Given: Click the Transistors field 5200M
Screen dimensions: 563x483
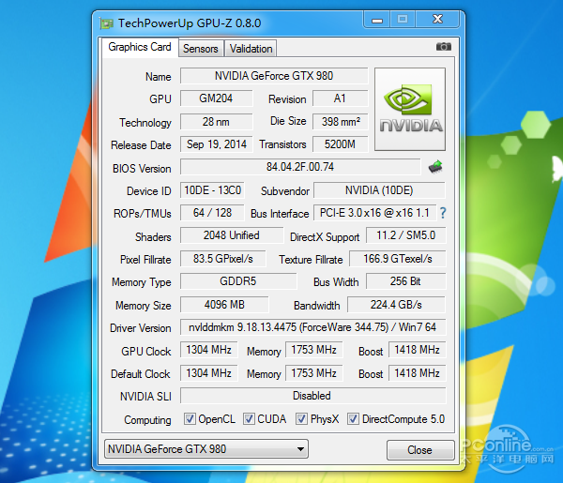Looking at the screenshot, I should click(341, 144).
